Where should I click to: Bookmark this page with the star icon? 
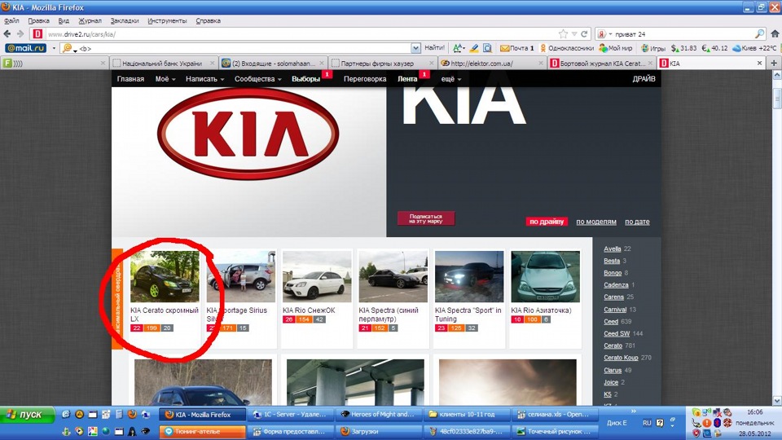click(x=563, y=34)
